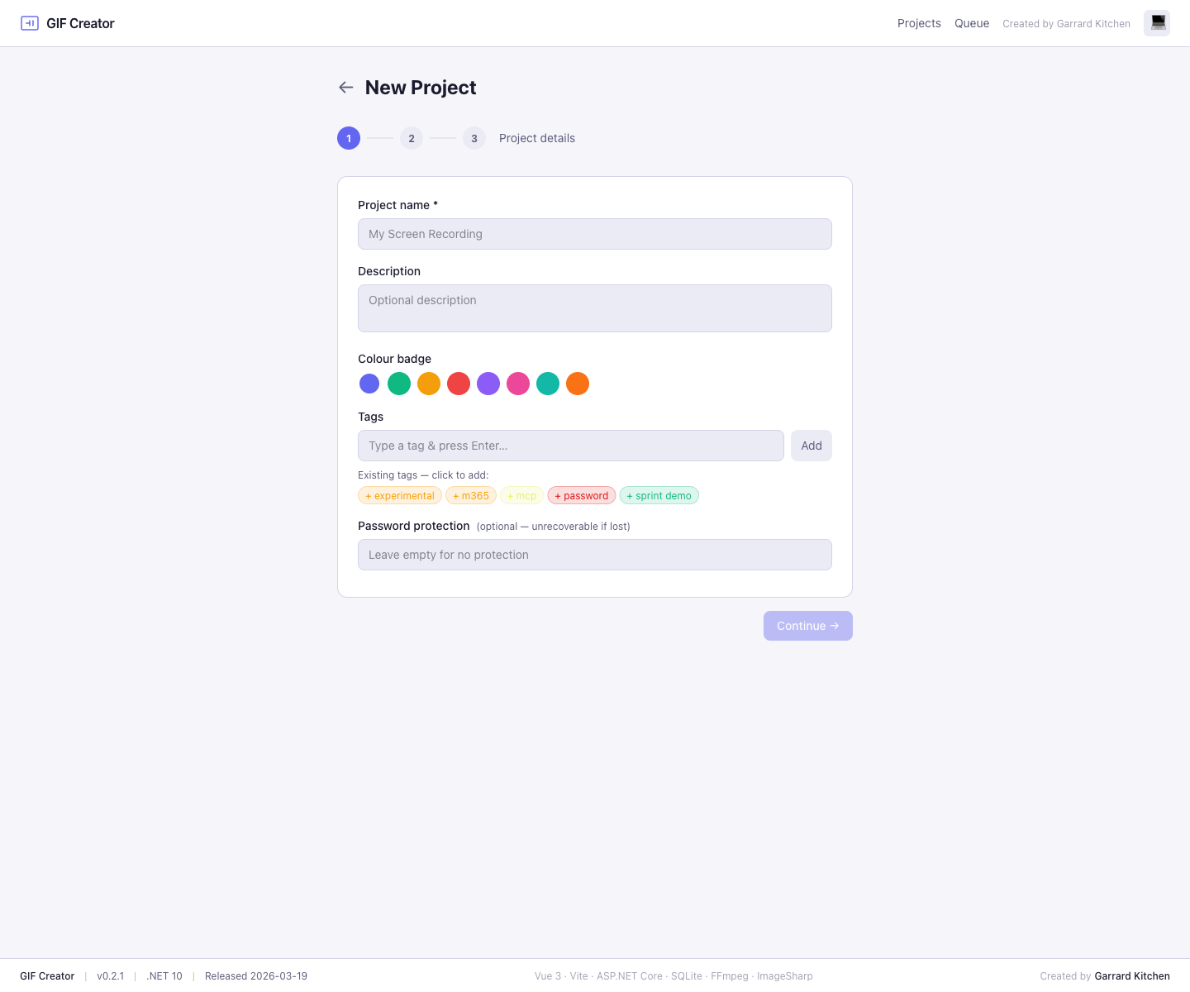The height and width of the screenshot is (992, 1190).
Task: Pick the green colour badge
Action: click(399, 384)
